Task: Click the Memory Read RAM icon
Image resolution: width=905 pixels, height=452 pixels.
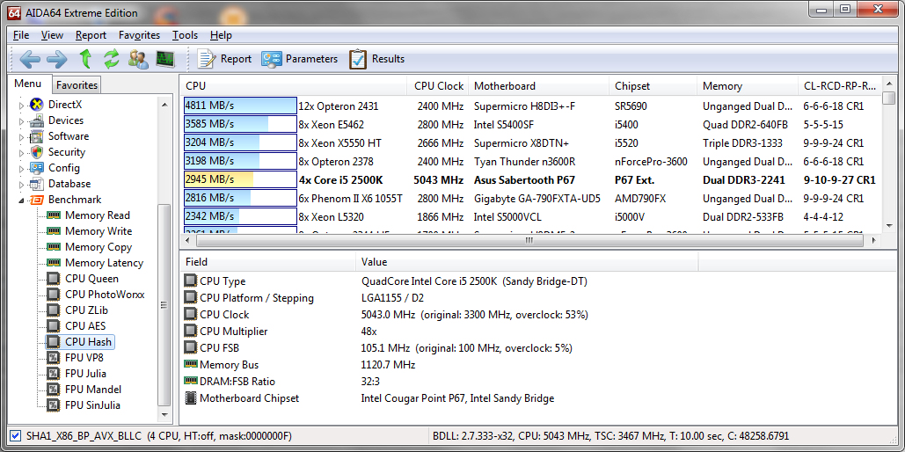Action: pyautogui.click(x=54, y=215)
